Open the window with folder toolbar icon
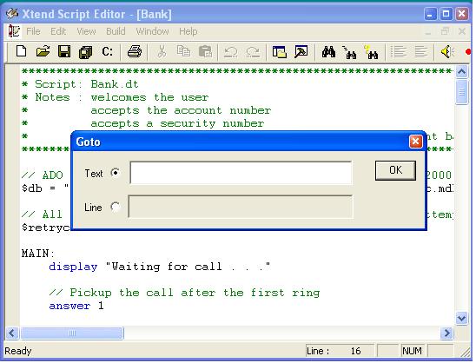Viewport: 476px width, 363px height. (x=280, y=51)
